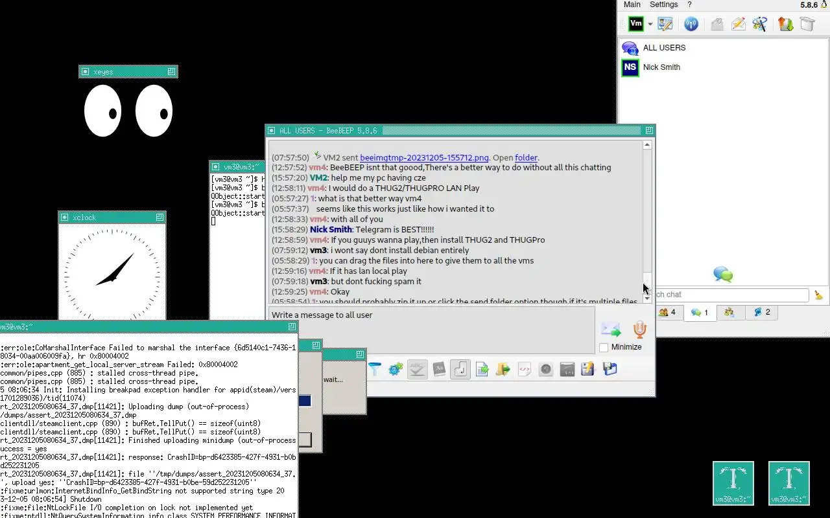Click the send folder icon
The width and height of the screenshot is (830, 518).
coord(503,369)
